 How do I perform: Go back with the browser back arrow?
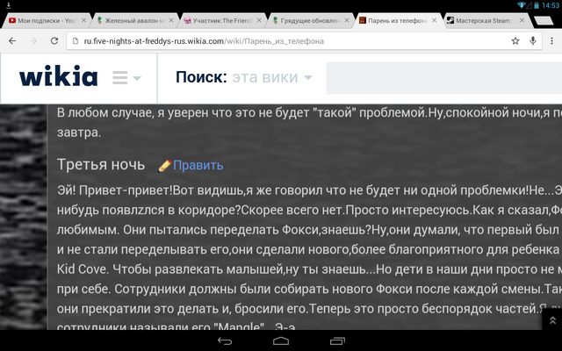pos(12,41)
